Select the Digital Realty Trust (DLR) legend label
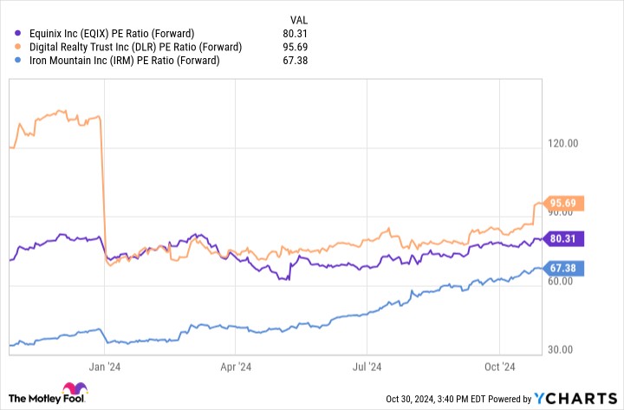 coord(135,47)
